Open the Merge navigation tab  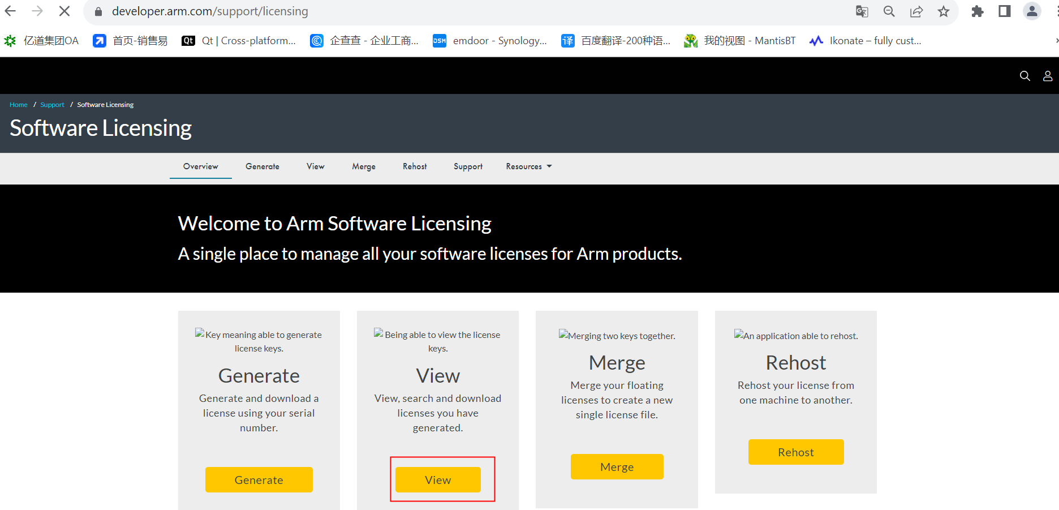[363, 166]
